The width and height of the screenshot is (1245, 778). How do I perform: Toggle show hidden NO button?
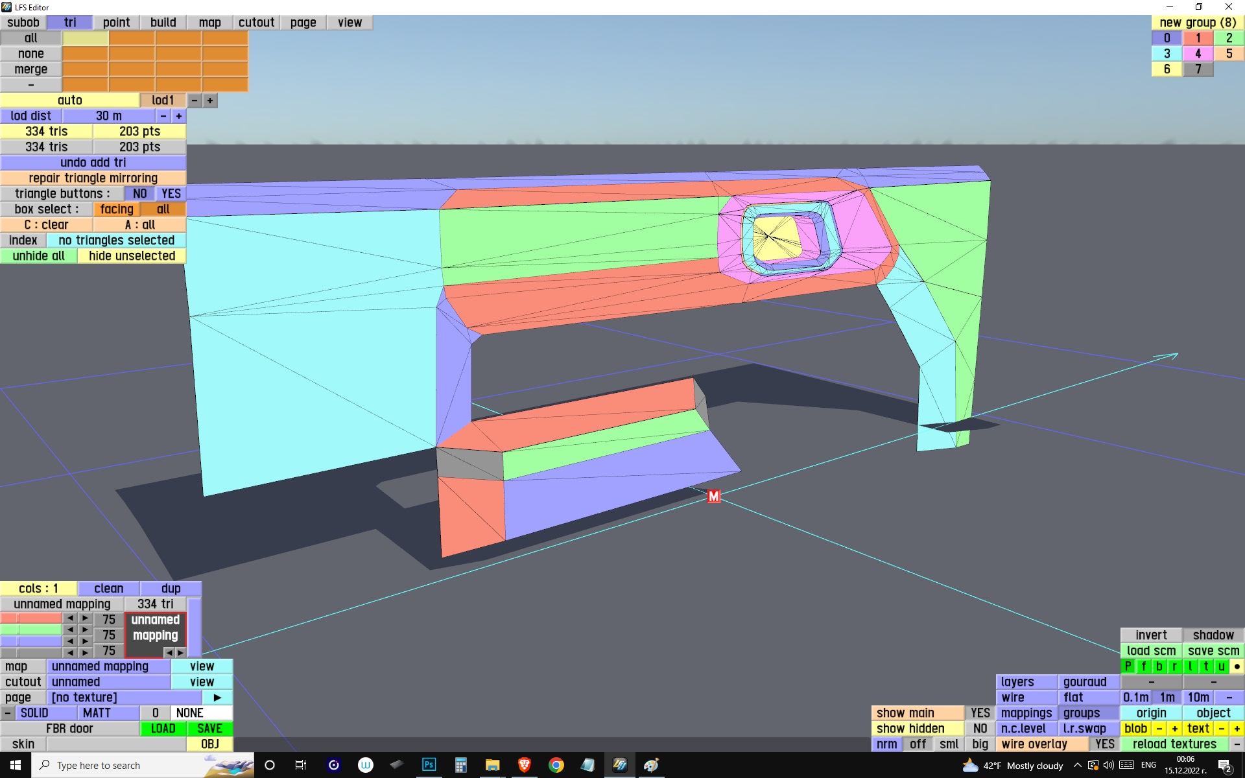(x=980, y=728)
